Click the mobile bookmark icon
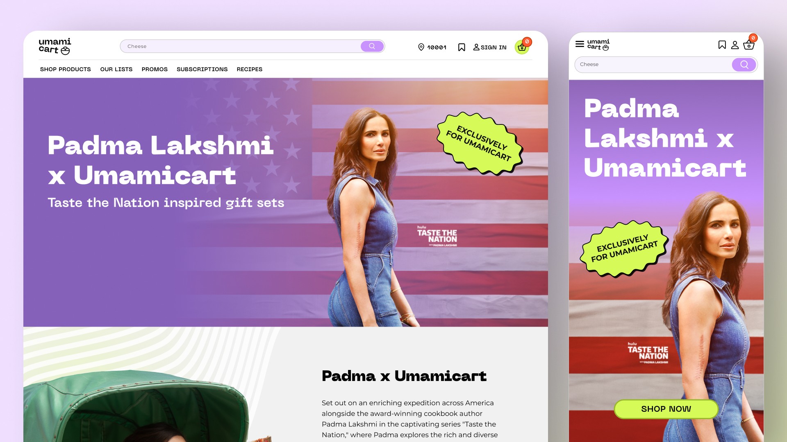This screenshot has width=787, height=442. click(x=722, y=45)
